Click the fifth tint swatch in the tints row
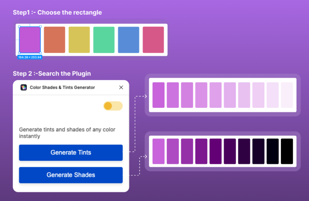 (215, 95)
